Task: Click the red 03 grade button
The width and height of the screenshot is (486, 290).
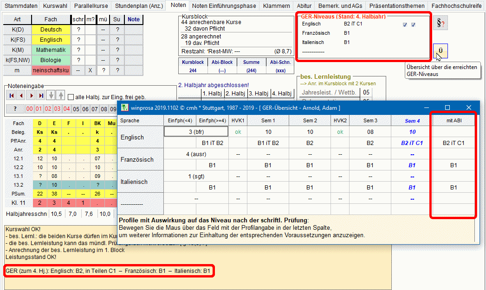Action: point(57,109)
